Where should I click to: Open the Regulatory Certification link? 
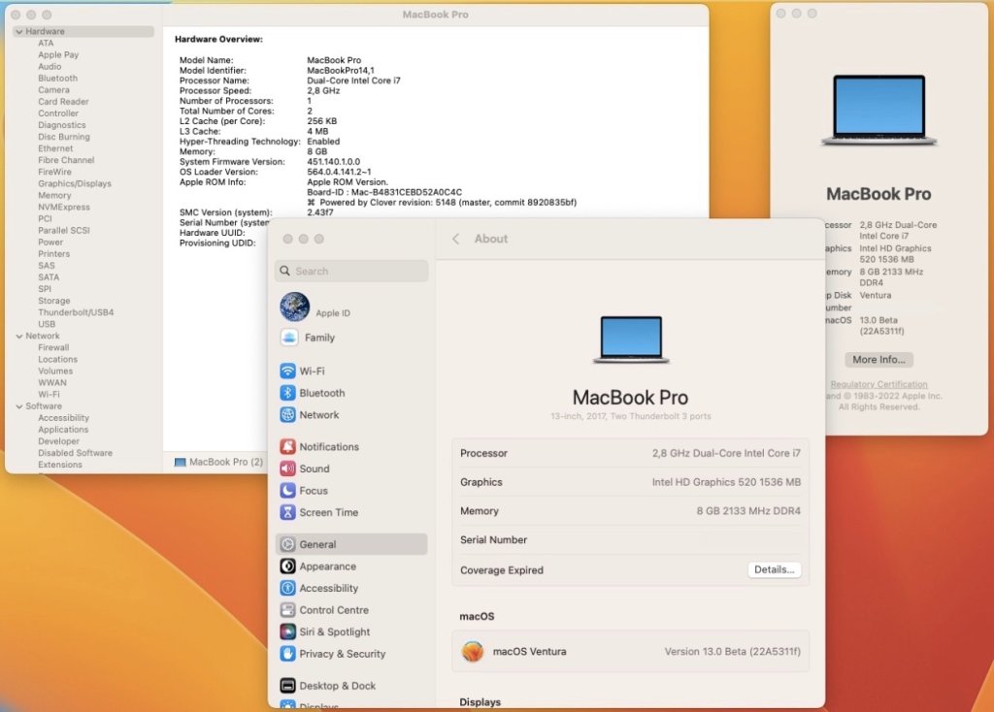coord(878,384)
